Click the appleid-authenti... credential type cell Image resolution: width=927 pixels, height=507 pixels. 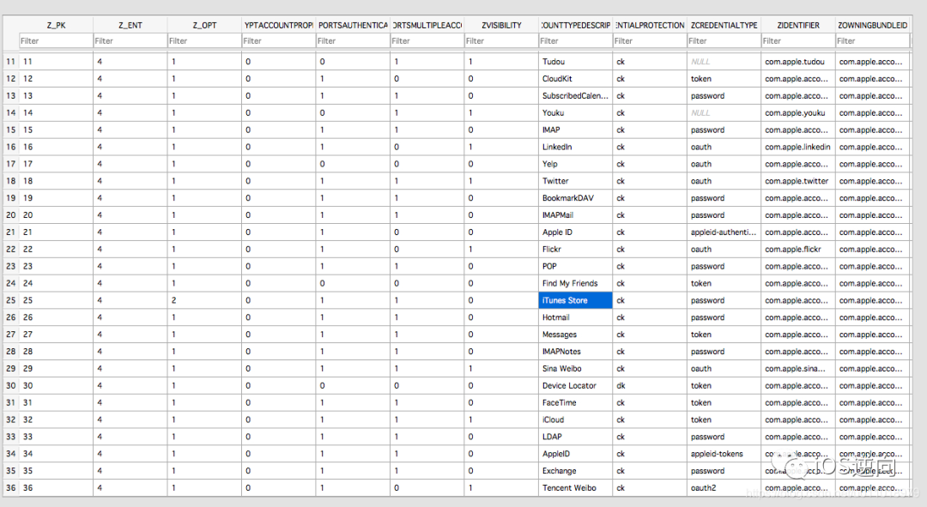724,232
